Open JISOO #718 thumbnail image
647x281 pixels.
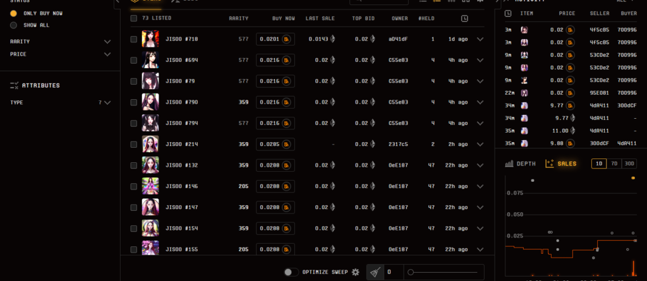(x=150, y=39)
